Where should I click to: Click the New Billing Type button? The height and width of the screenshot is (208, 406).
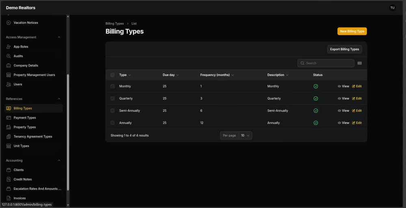352,31
